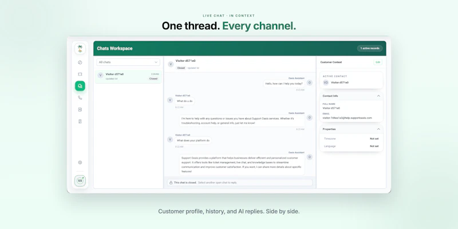Open the knowledge base book icon in sidebar

click(x=80, y=121)
